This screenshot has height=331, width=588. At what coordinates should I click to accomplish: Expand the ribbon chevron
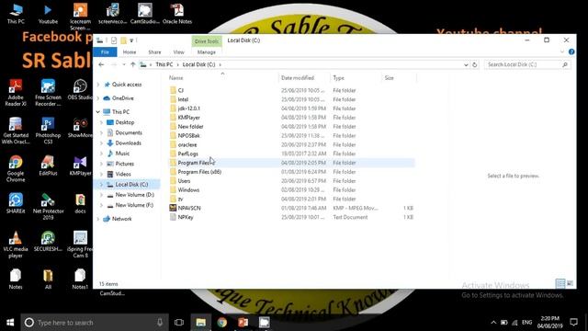coord(561,51)
